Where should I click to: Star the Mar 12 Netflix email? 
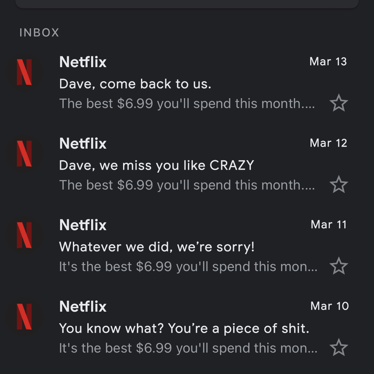339,184
